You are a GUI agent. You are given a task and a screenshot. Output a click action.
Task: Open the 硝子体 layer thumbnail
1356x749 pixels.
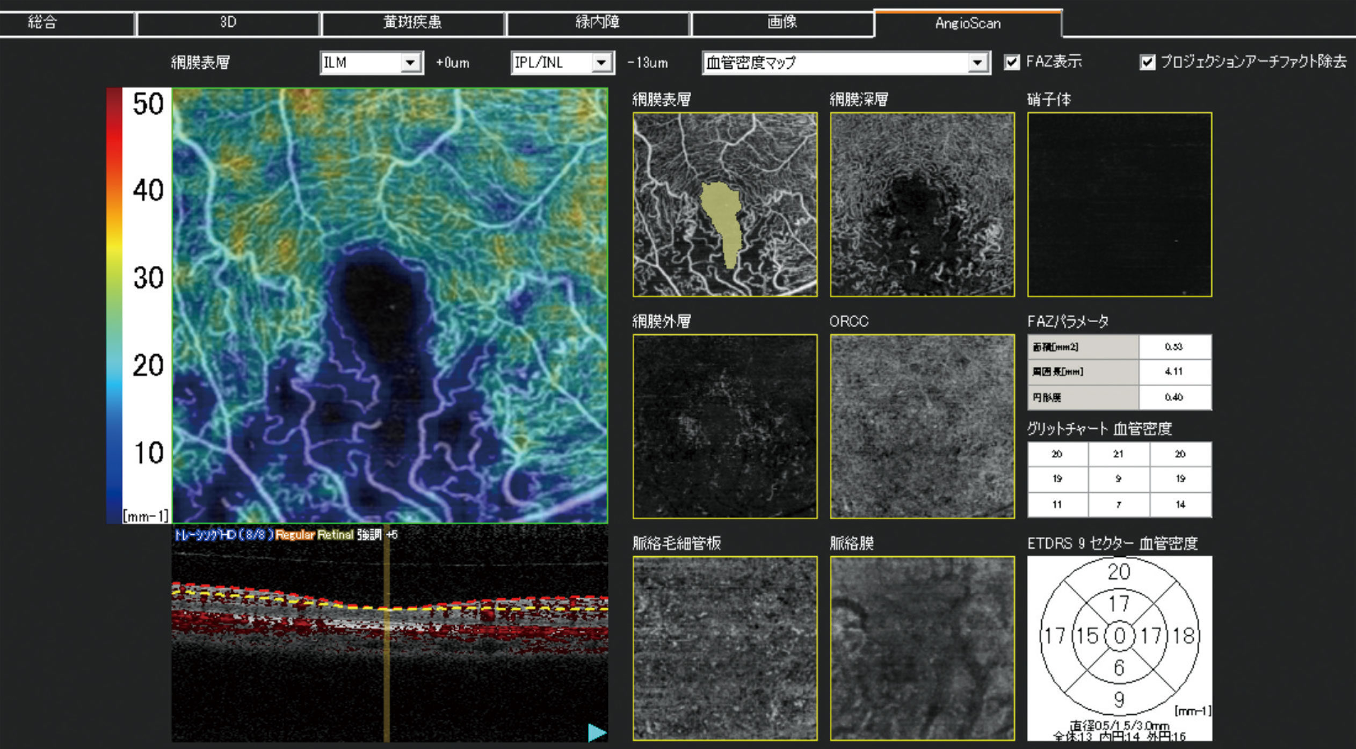point(1119,205)
